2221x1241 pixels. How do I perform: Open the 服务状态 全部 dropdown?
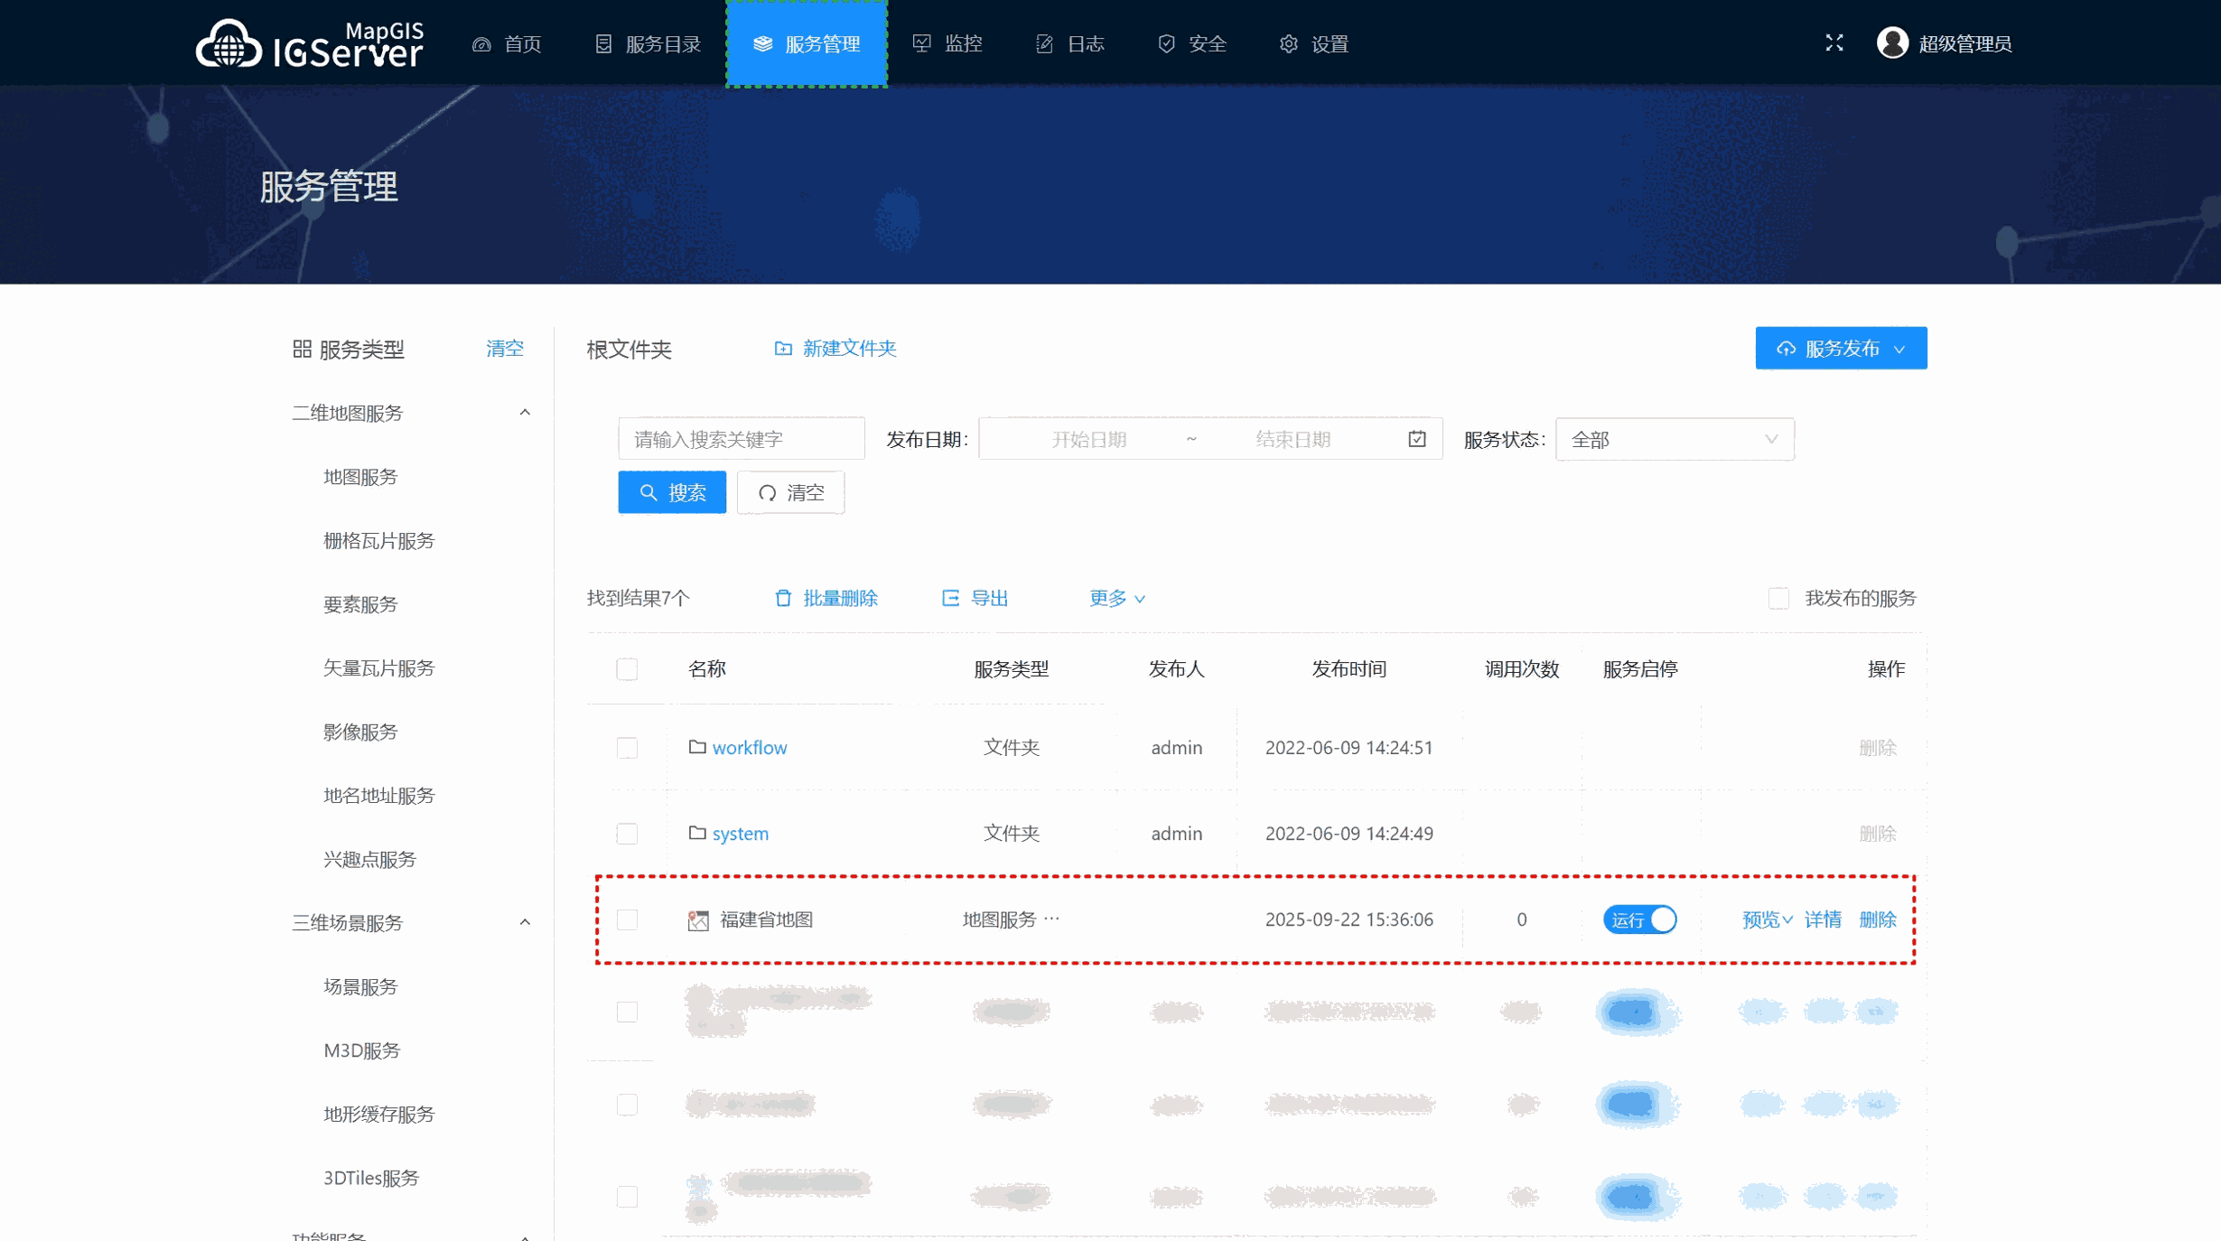pos(1675,439)
